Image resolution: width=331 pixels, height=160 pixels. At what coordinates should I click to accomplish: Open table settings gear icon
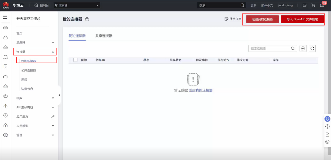[303, 48]
